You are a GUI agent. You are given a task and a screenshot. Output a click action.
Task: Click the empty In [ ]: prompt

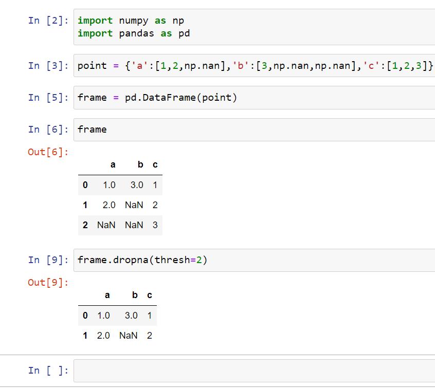(48, 371)
